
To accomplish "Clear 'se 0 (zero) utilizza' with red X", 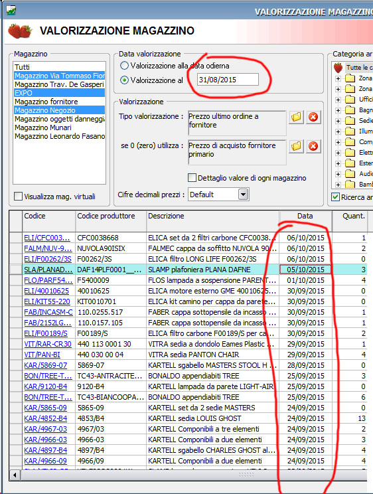I will (313, 147).
